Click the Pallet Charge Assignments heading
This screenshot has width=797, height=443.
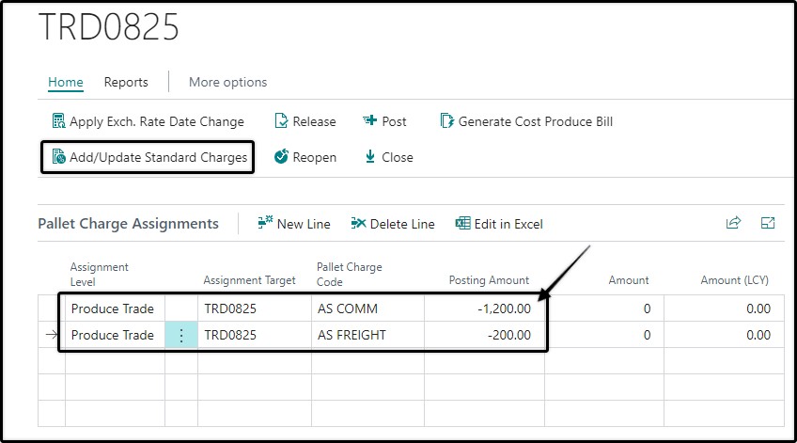tap(128, 224)
